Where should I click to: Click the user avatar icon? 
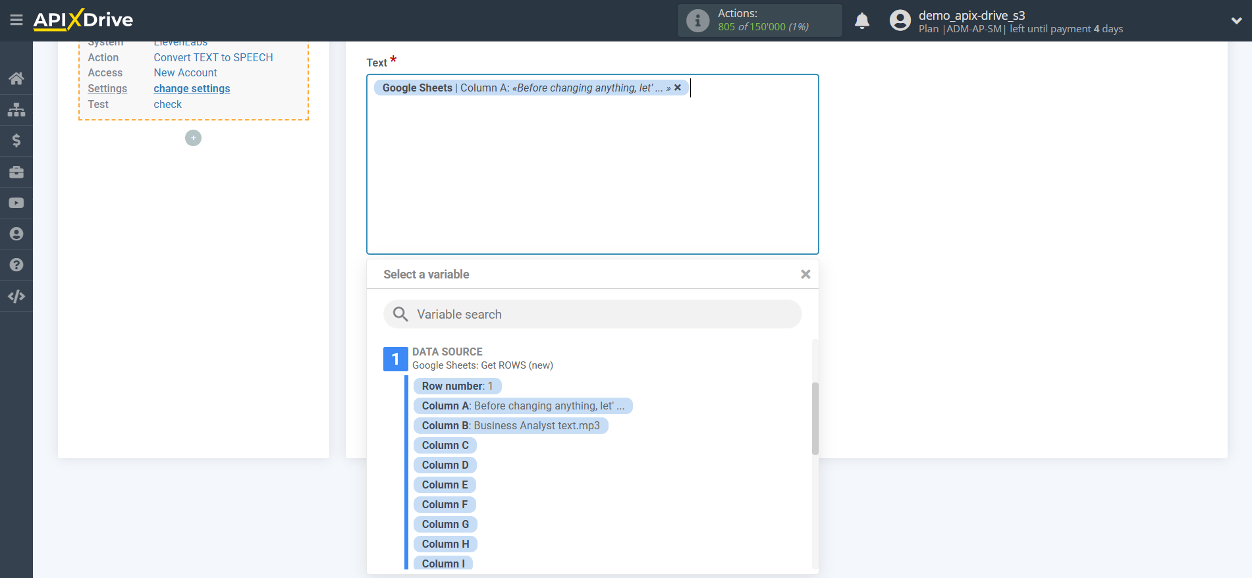pos(900,20)
